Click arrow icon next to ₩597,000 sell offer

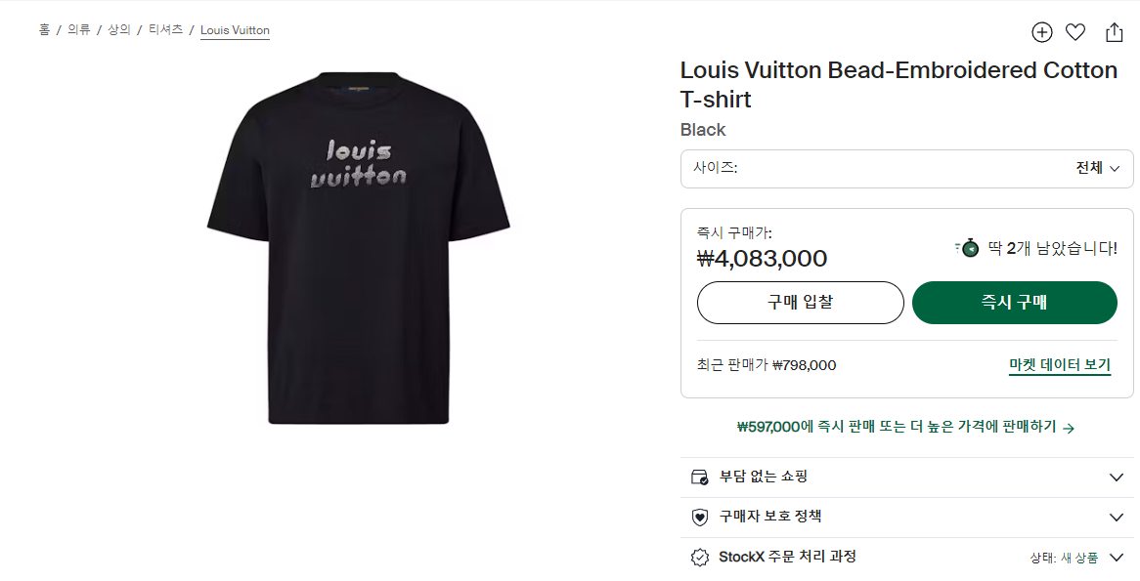[1069, 428]
